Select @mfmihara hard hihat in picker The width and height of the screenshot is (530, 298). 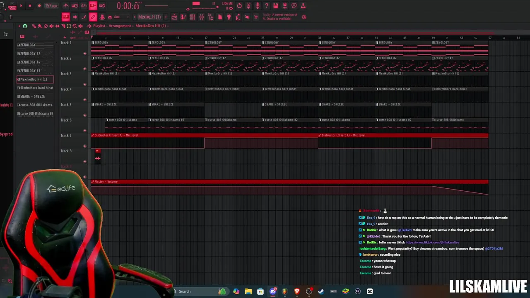(35, 88)
